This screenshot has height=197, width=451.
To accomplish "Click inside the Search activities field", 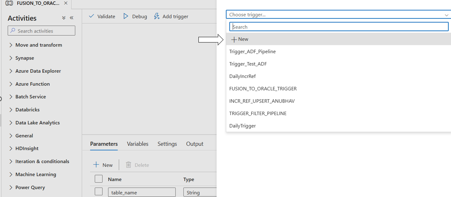I will pos(42,31).
